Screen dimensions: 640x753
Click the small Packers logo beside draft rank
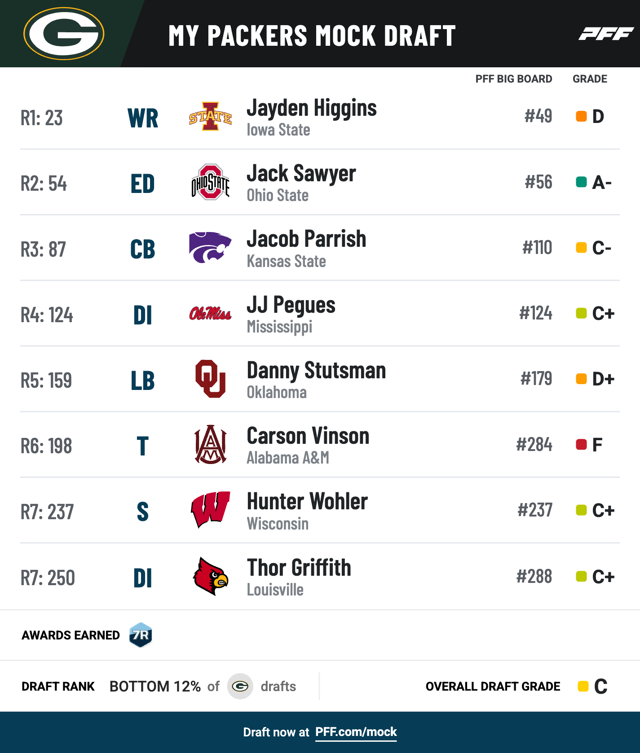(x=240, y=686)
